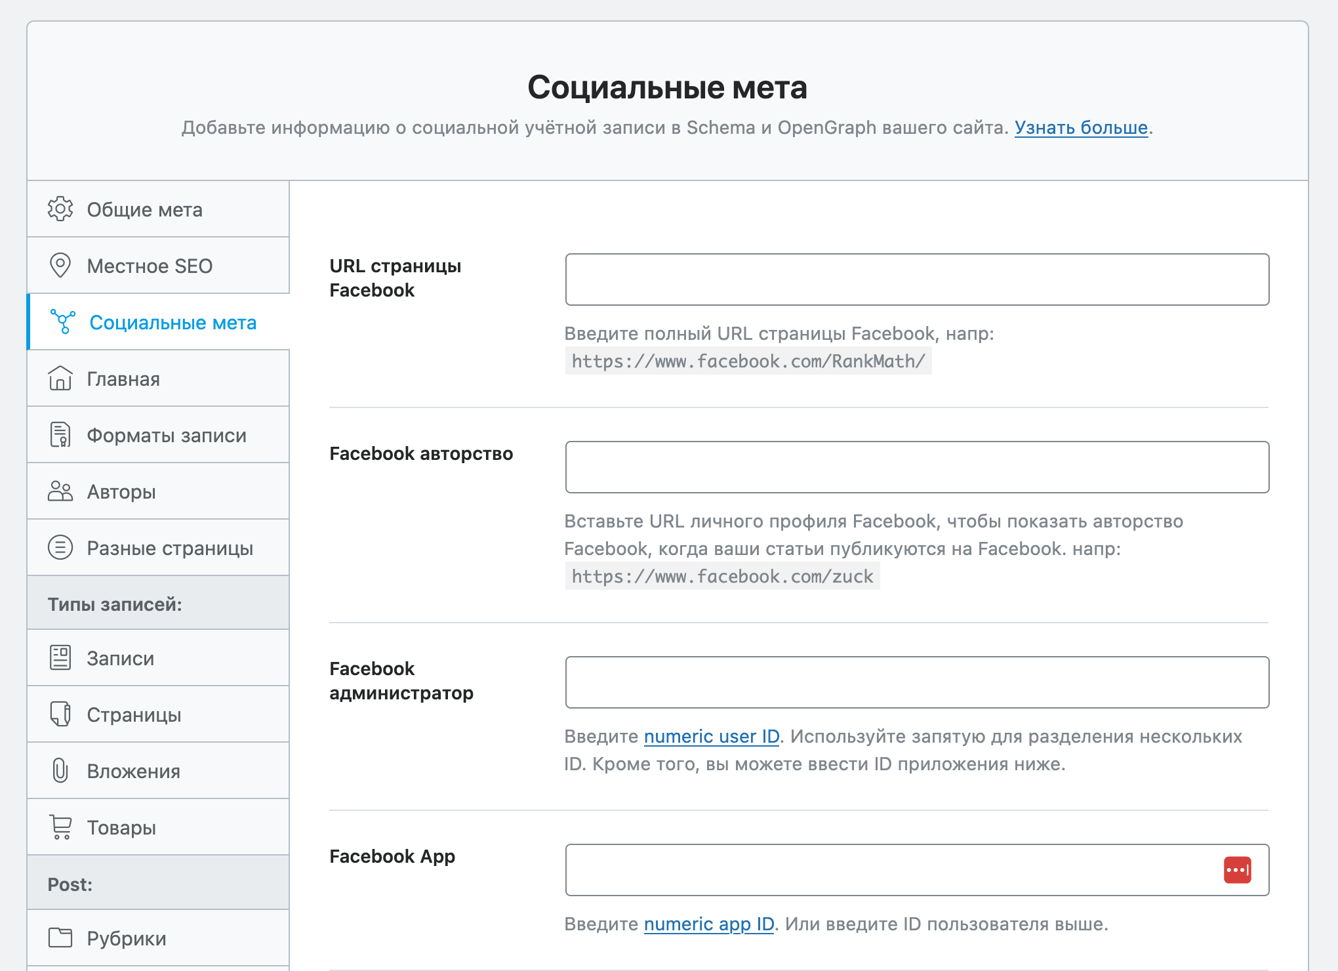Click the Post: section header

(158, 883)
